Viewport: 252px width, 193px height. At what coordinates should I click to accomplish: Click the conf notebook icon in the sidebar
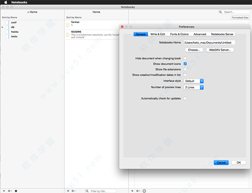(x=8, y=22)
